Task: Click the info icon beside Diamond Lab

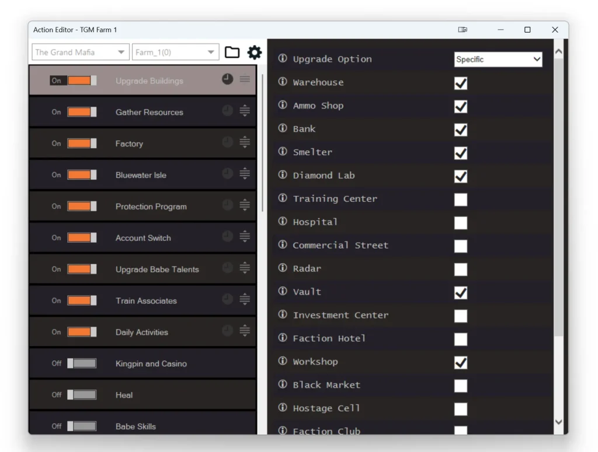Action: pyautogui.click(x=283, y=174)
